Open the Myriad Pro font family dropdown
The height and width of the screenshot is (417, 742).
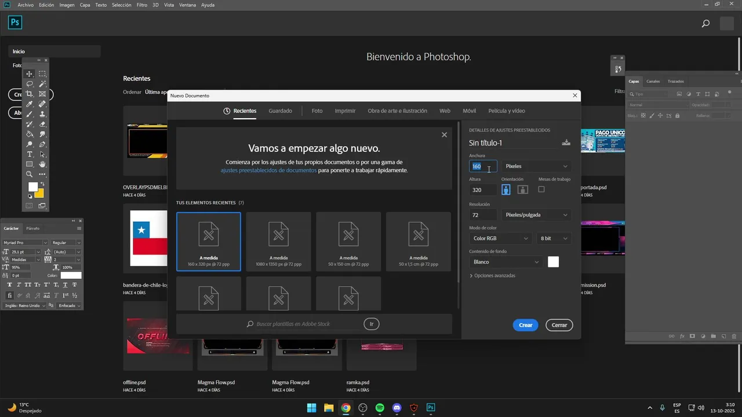tap(26, 243)
